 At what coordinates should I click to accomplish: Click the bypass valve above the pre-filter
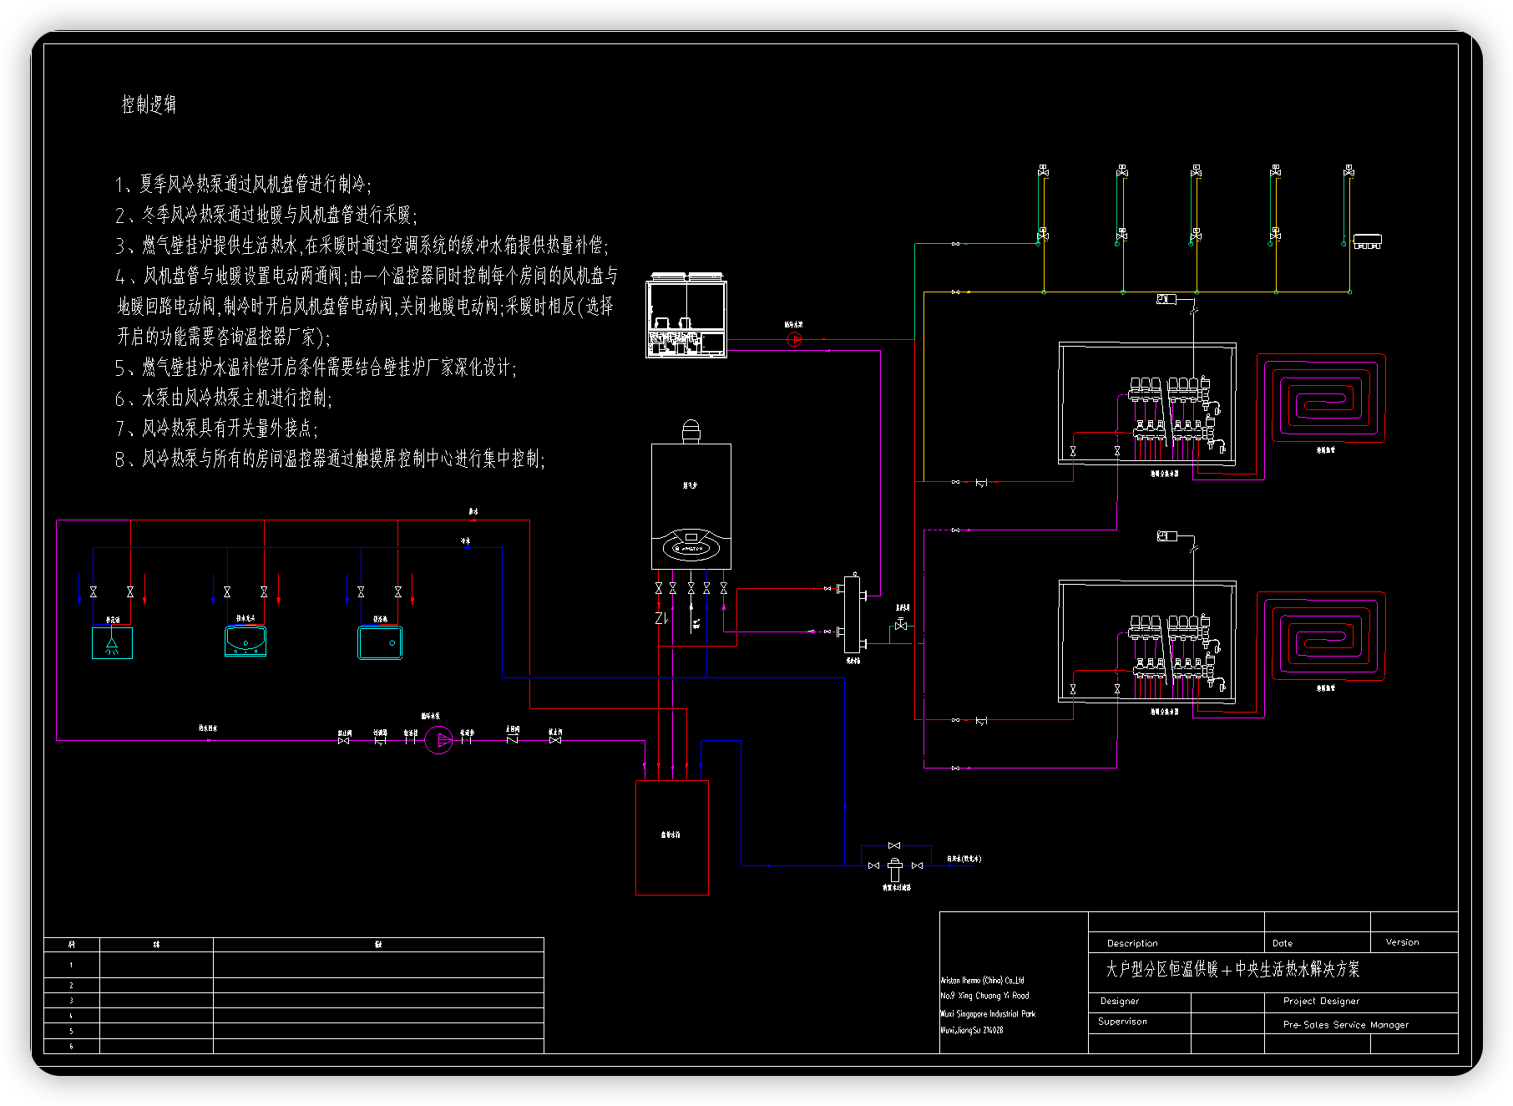(894, 845)
